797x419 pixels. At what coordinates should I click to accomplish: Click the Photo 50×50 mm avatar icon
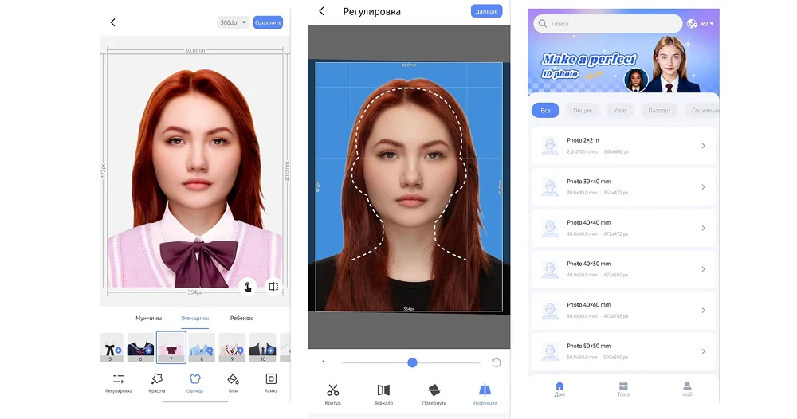click(x=550, y=352)
